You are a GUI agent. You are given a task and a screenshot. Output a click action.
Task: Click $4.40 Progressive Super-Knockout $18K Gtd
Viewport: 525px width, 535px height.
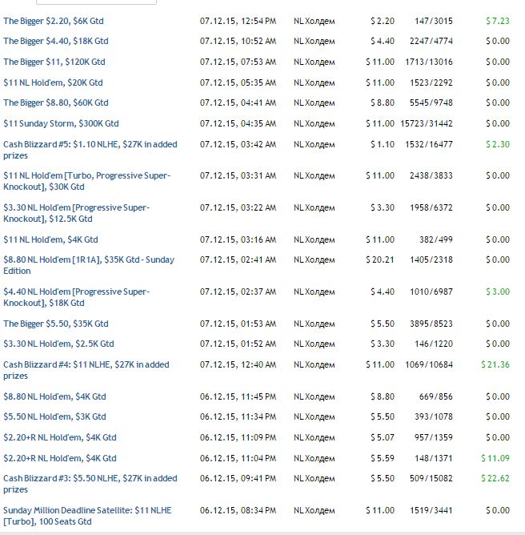[76, 292]
